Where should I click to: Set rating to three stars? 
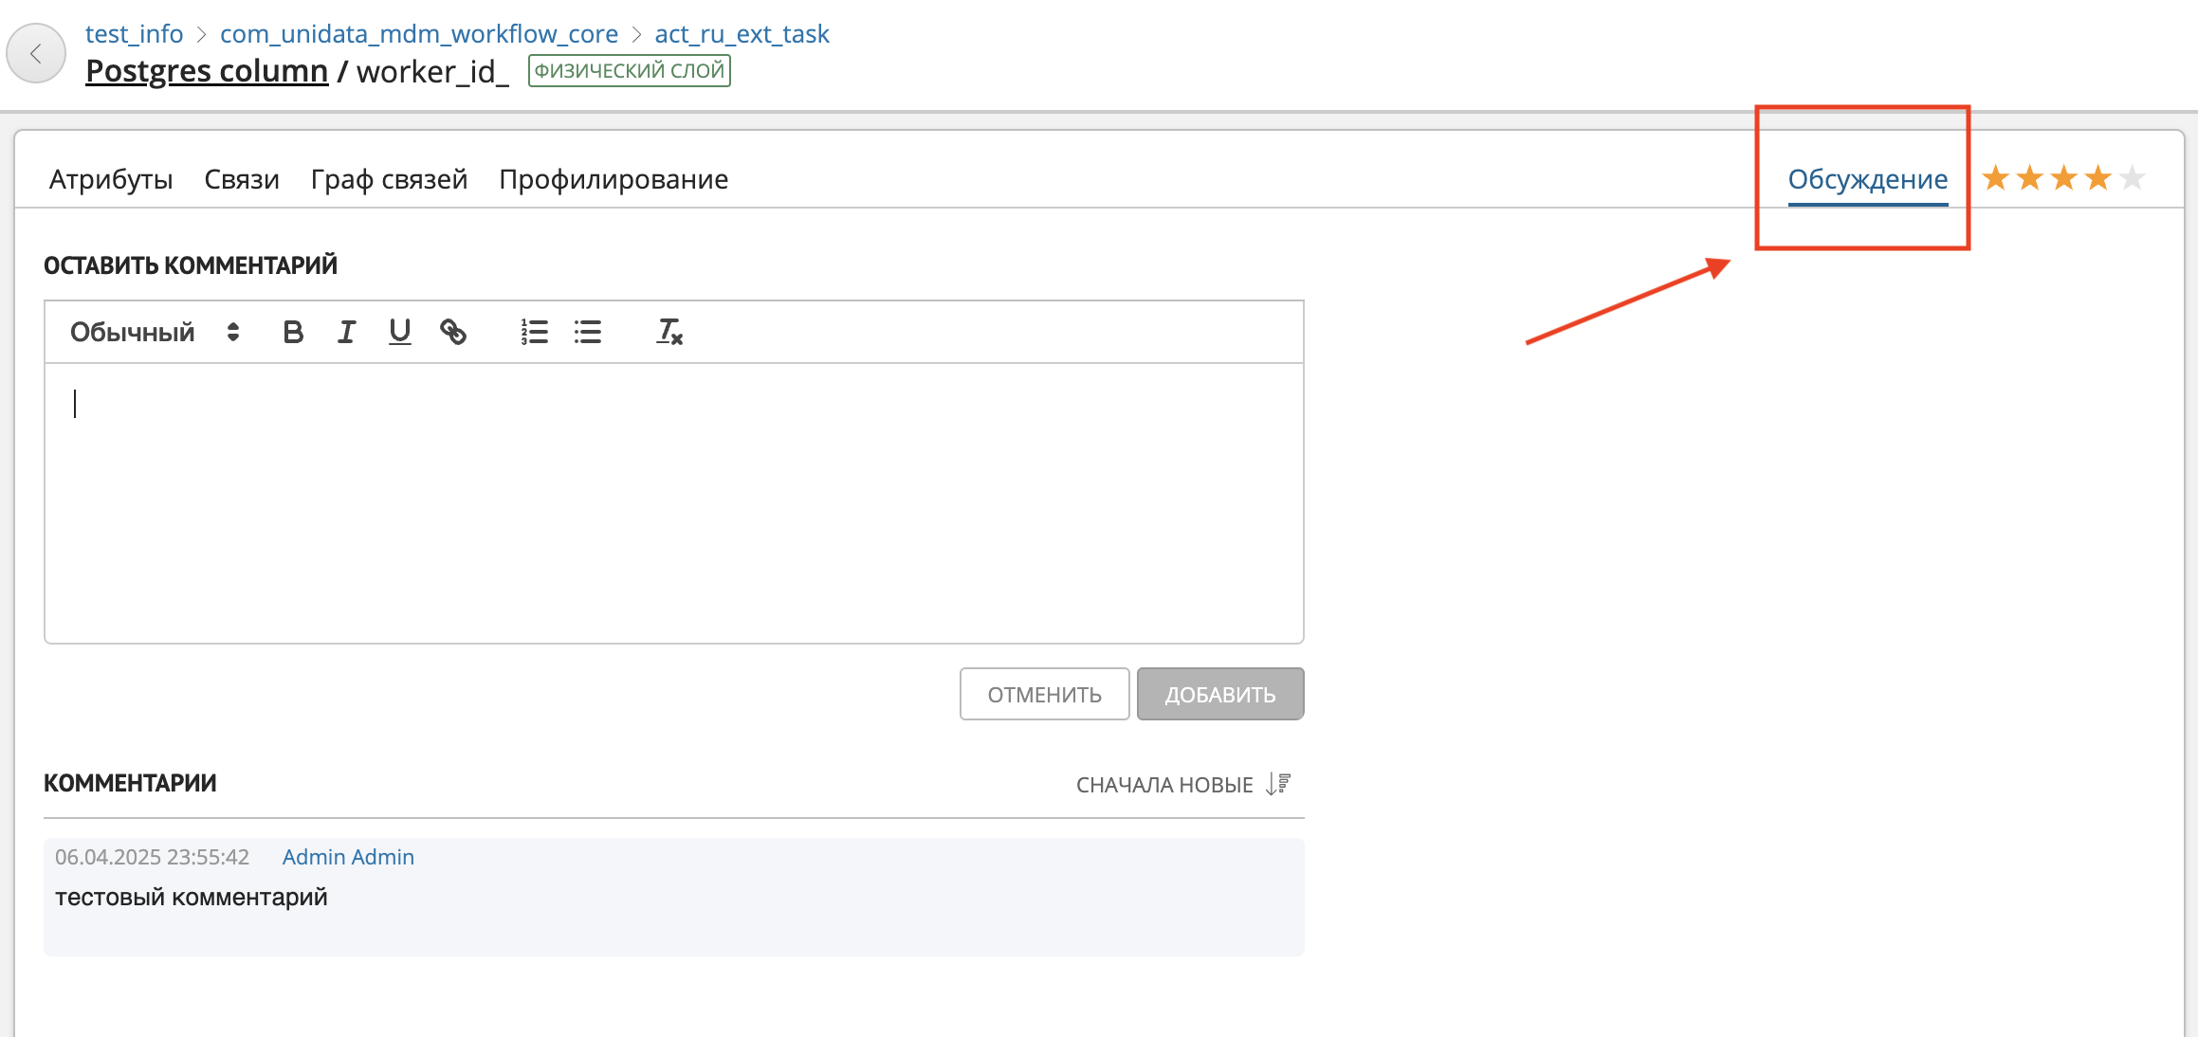click(2063, 178)
